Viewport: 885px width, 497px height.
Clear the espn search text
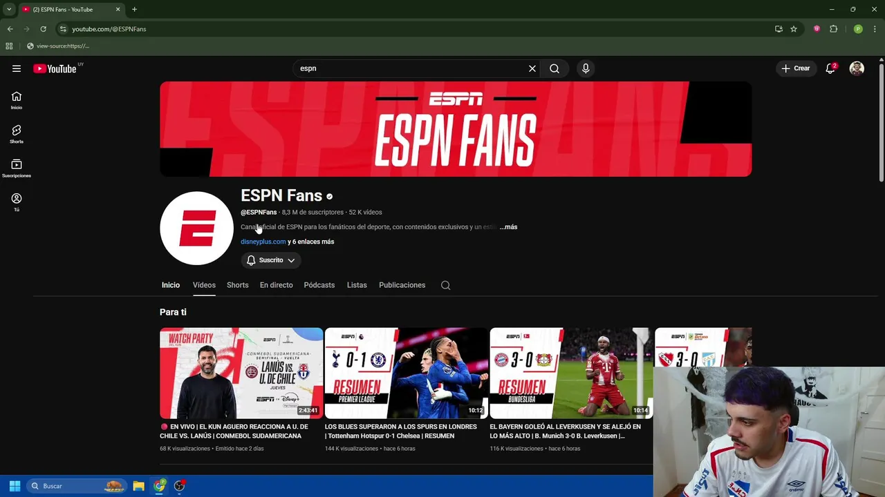pos(532,68)
